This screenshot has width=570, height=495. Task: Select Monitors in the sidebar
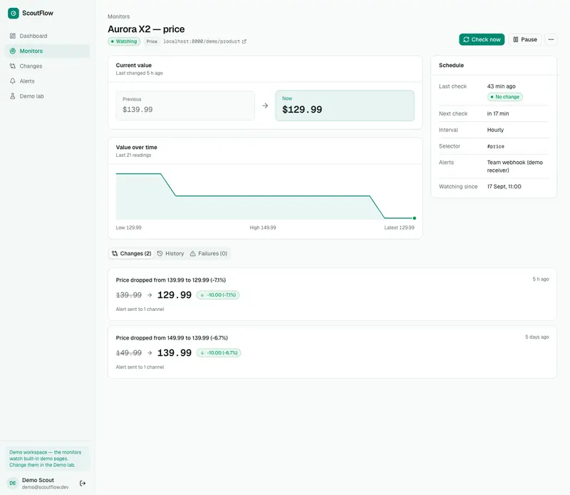tap(47, 51)
